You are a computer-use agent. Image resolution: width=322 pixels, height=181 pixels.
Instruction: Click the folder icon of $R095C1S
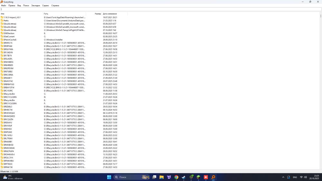(x=2, y=43)
